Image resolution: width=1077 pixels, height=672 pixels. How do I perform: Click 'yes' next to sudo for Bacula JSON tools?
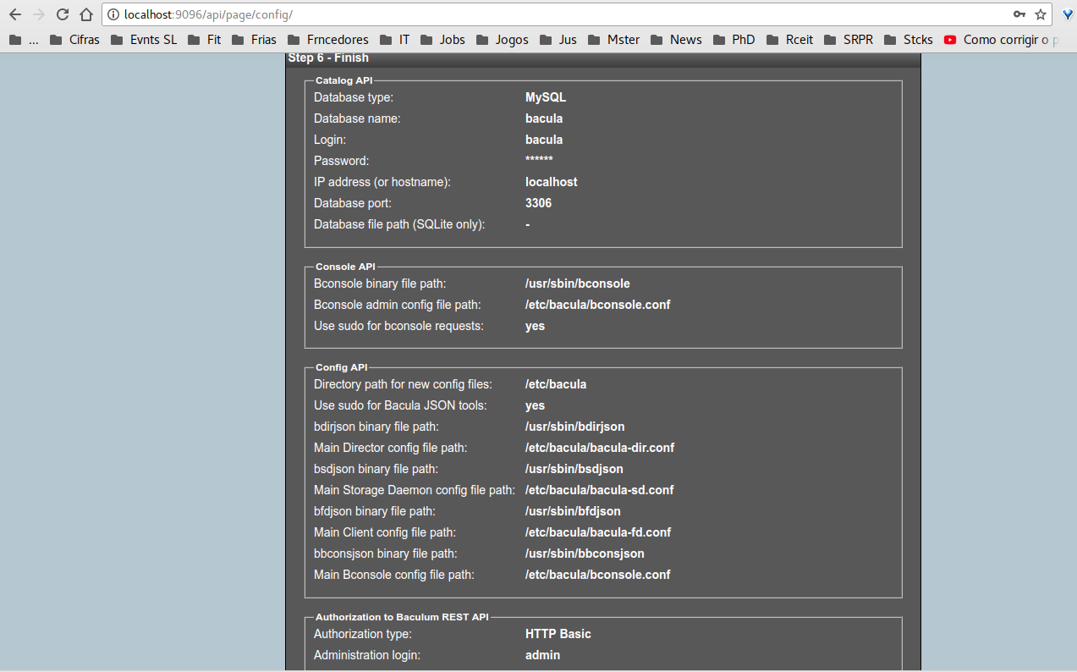coord(535,405)
